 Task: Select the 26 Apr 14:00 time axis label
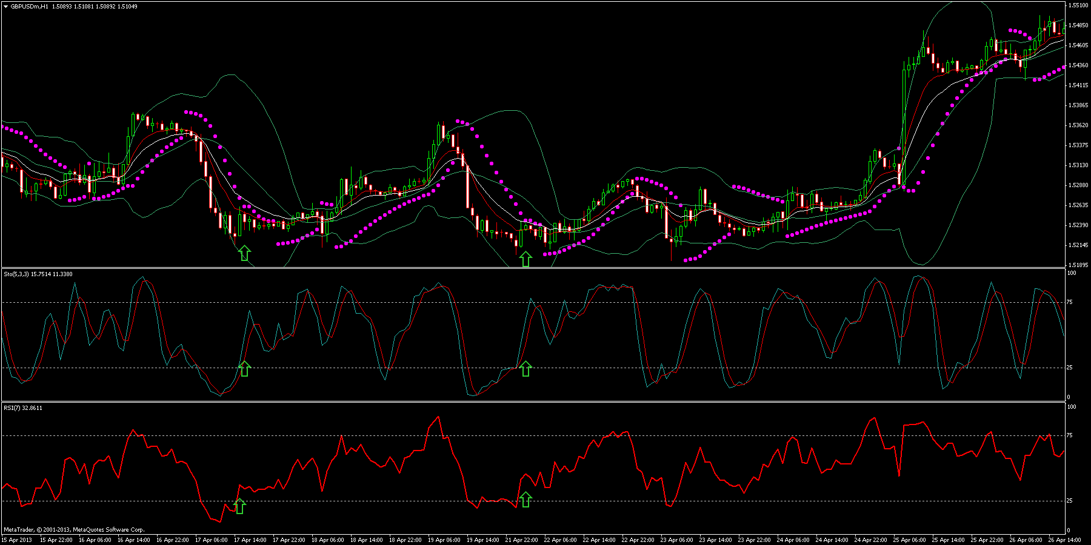pos(1064,540)
